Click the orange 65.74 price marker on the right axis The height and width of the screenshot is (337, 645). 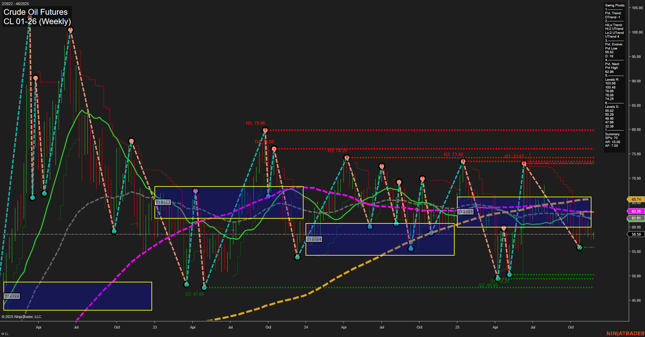tap(636, 200)
